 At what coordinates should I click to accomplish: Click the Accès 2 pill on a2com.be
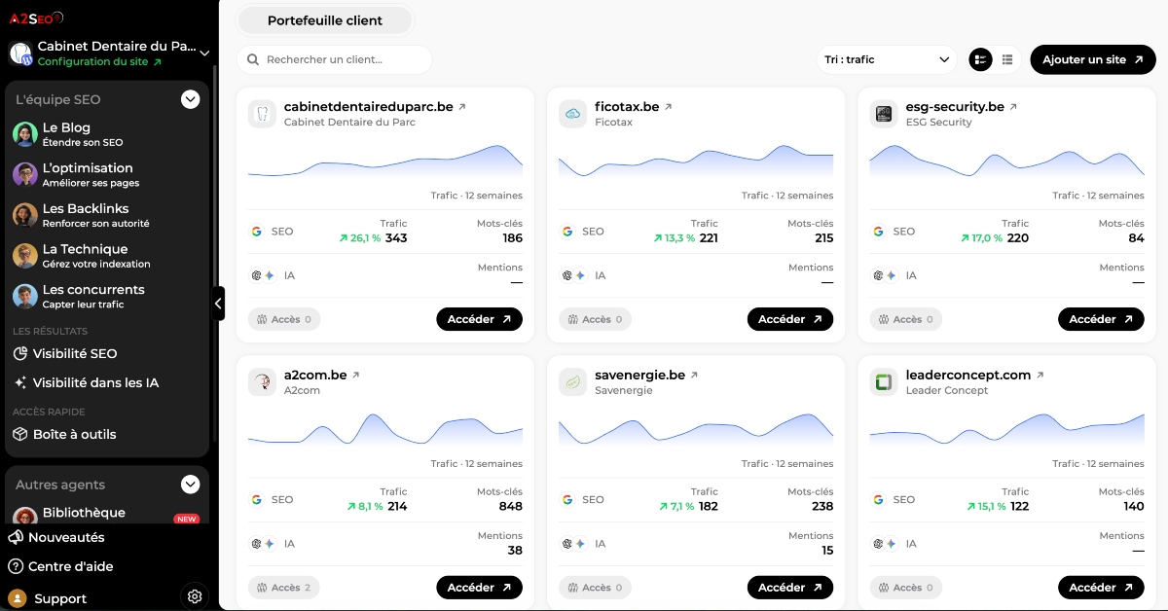tap(284, 588)
